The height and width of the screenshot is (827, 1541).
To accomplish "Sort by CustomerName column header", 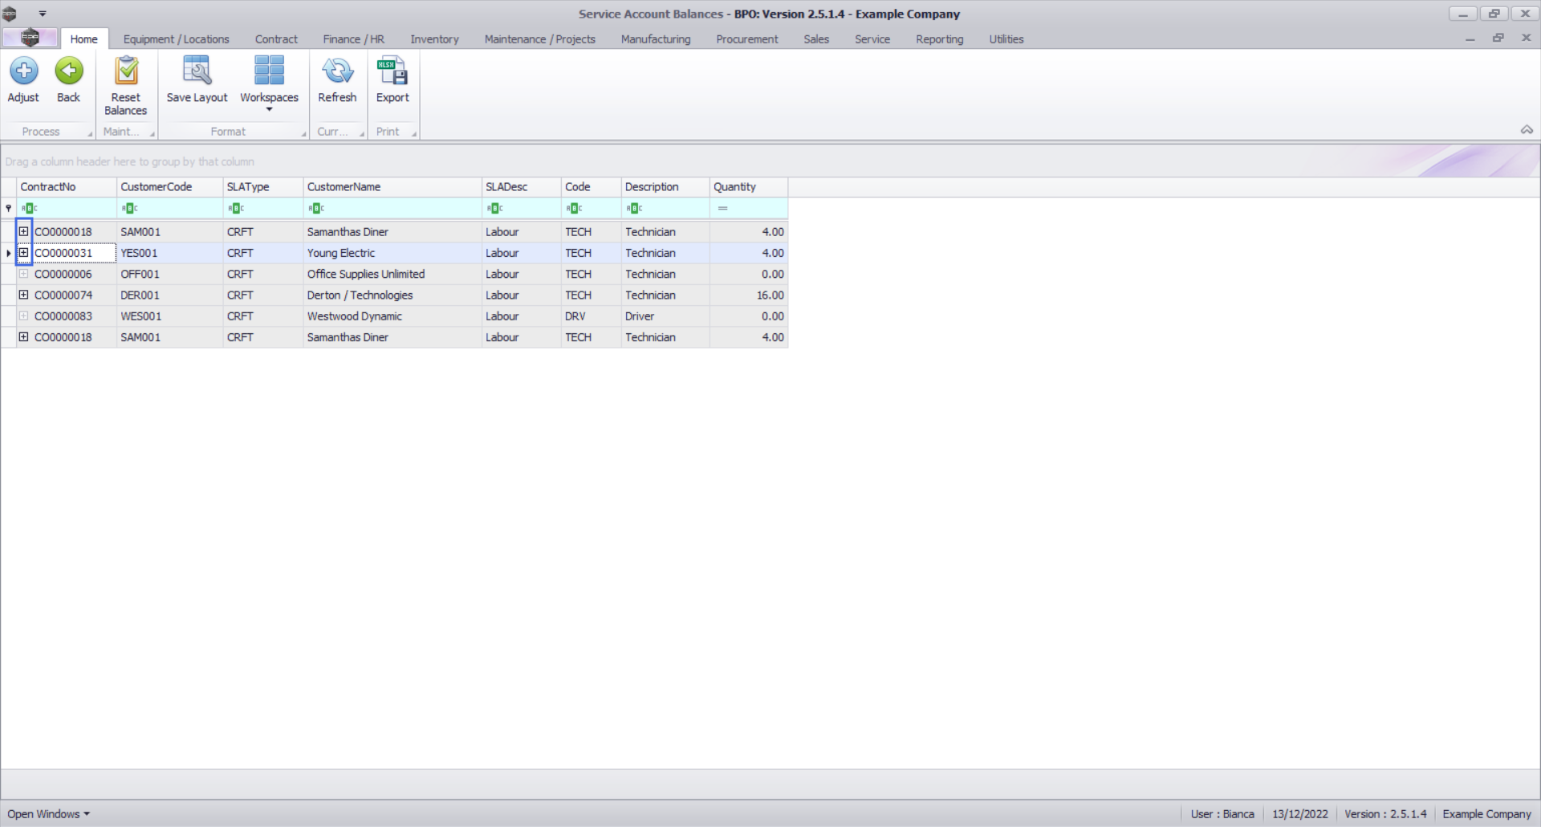I will pos(392,187).
